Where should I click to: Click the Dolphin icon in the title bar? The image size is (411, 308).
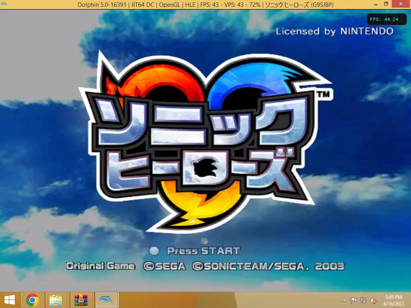(4, 4)
